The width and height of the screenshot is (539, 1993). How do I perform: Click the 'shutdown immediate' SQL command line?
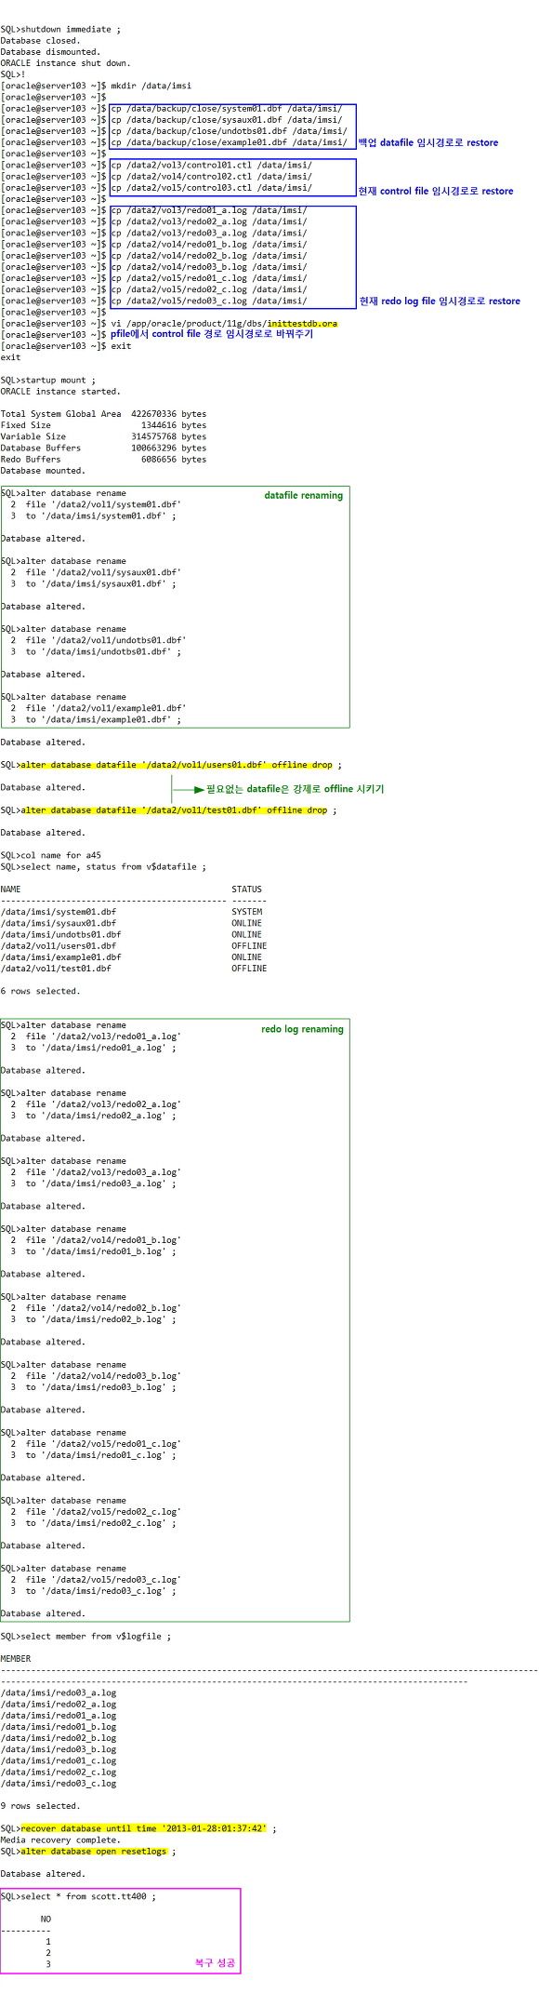[x=60, y=30]
